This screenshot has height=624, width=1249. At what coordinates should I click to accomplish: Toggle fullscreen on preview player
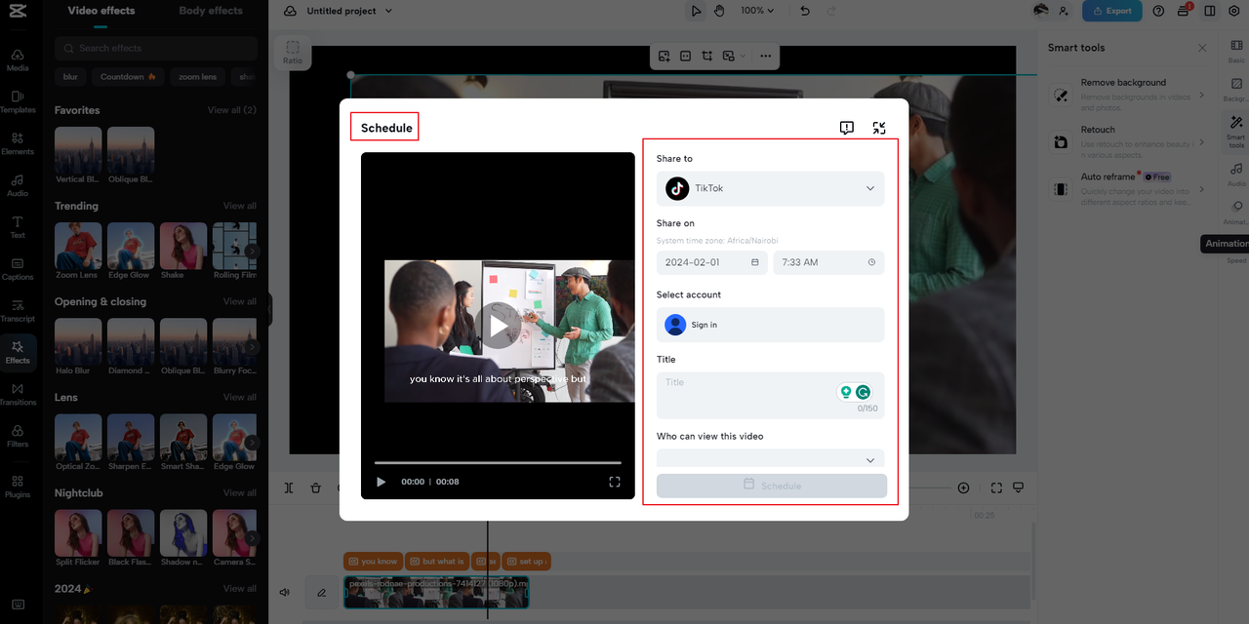615,482
